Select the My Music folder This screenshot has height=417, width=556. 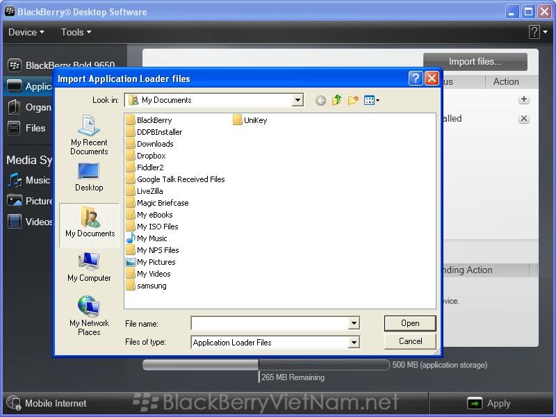(x=147, y=238)
